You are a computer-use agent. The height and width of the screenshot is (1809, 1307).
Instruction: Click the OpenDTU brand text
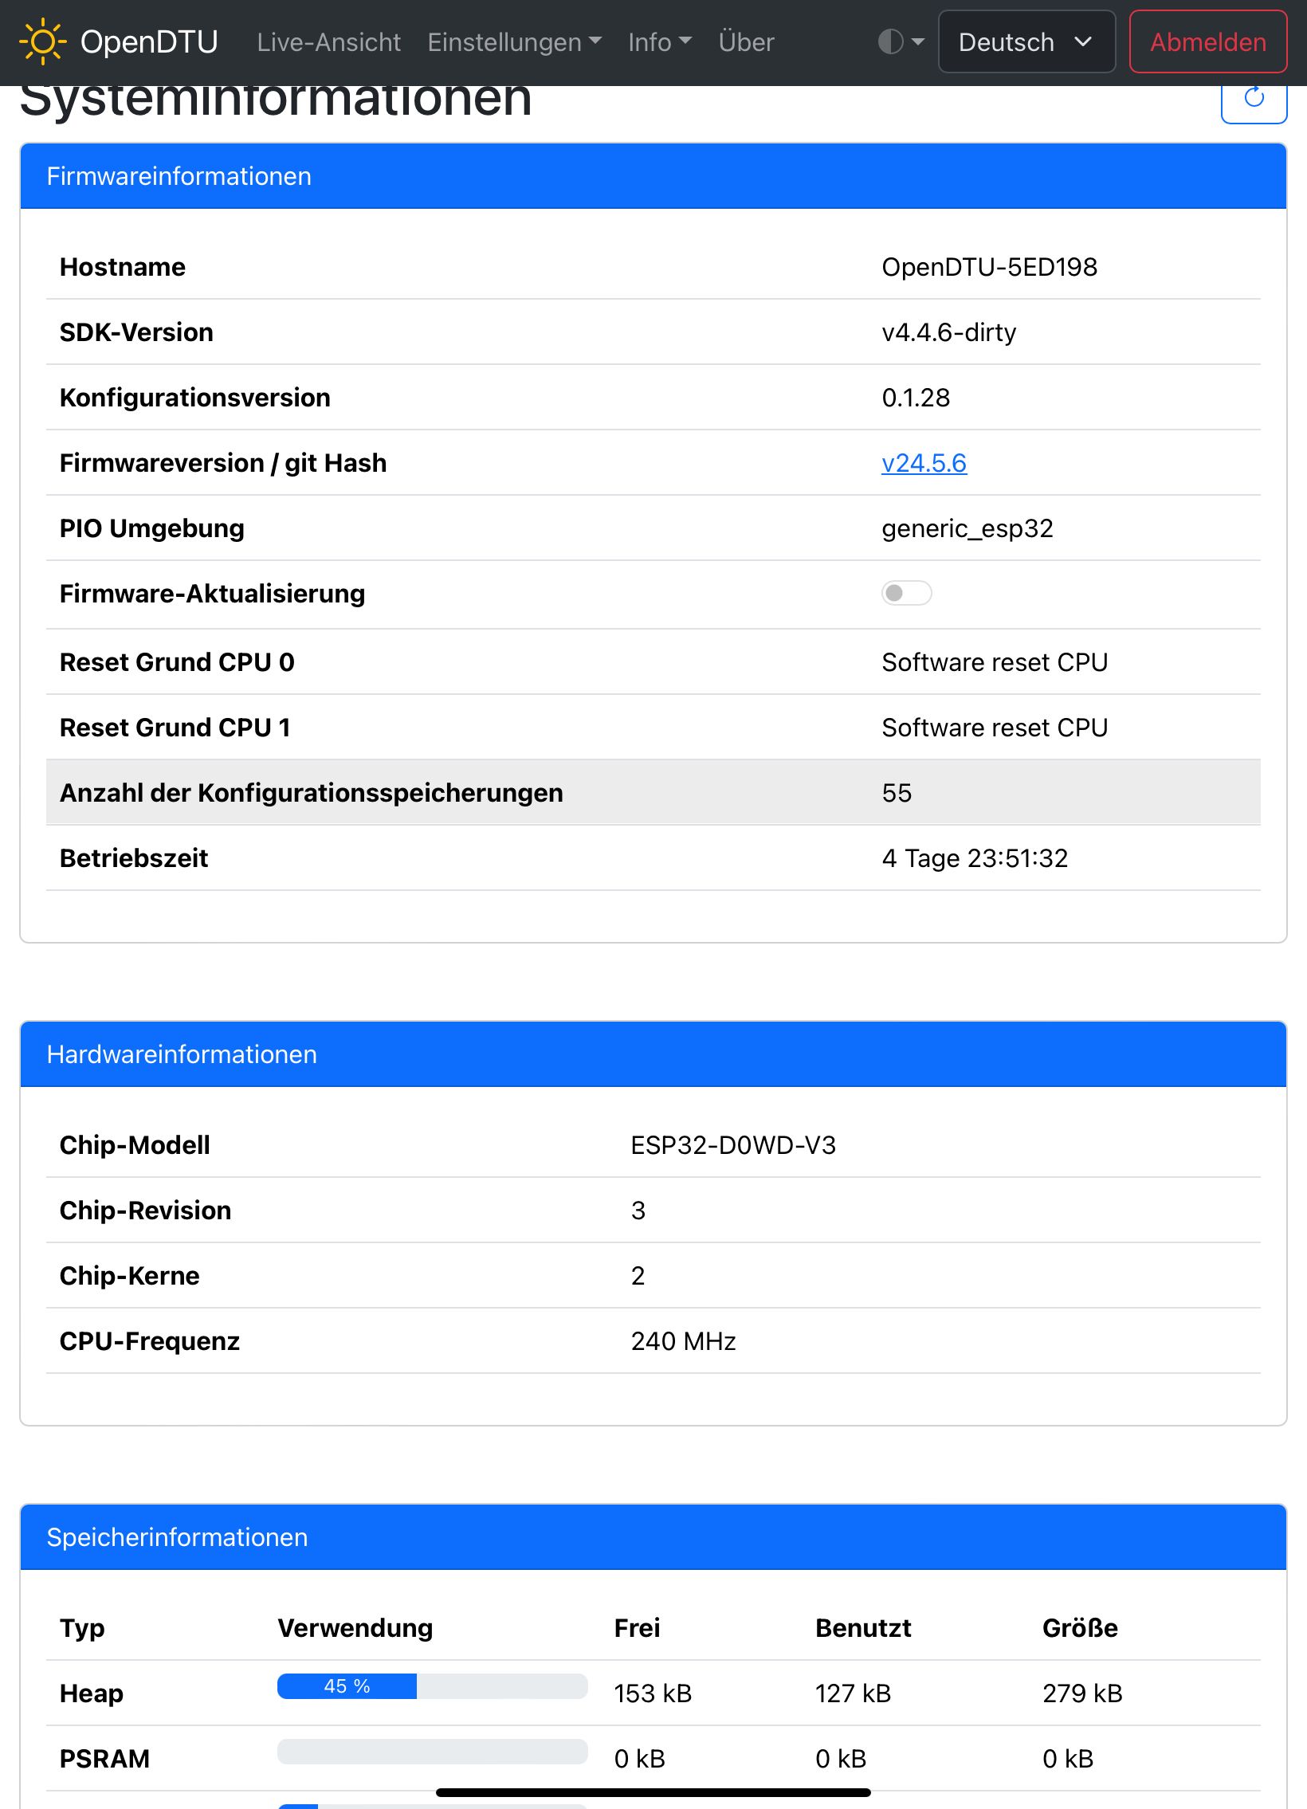click(x=149, y=42)
